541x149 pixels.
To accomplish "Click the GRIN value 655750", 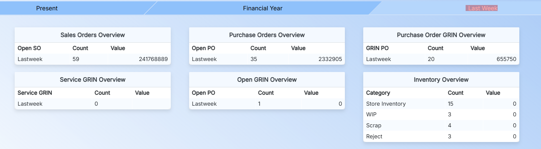I will pyautogui.click(x=506, y=59).
